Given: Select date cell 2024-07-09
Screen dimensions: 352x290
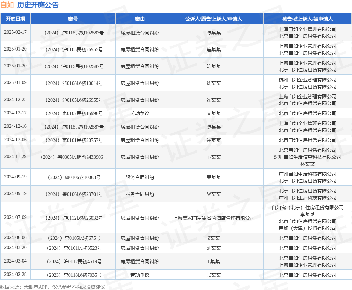Looking at the screenshot, I should pos(15,217).
